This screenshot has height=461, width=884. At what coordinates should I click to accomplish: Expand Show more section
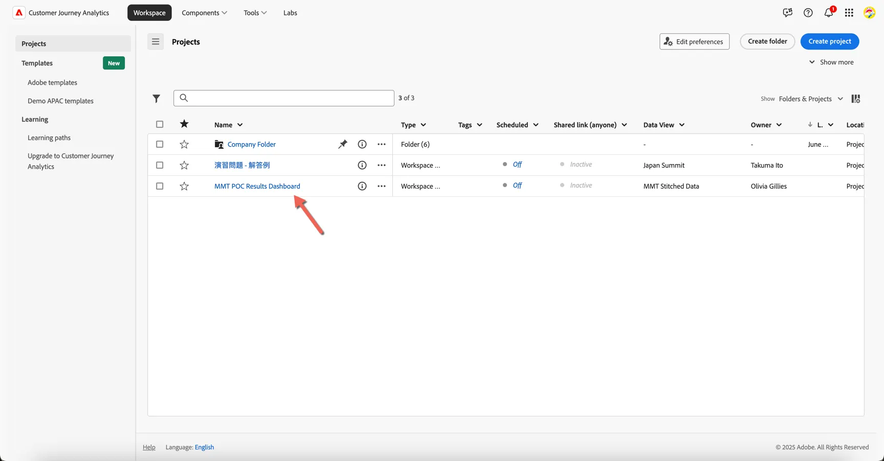pos(831,62)
